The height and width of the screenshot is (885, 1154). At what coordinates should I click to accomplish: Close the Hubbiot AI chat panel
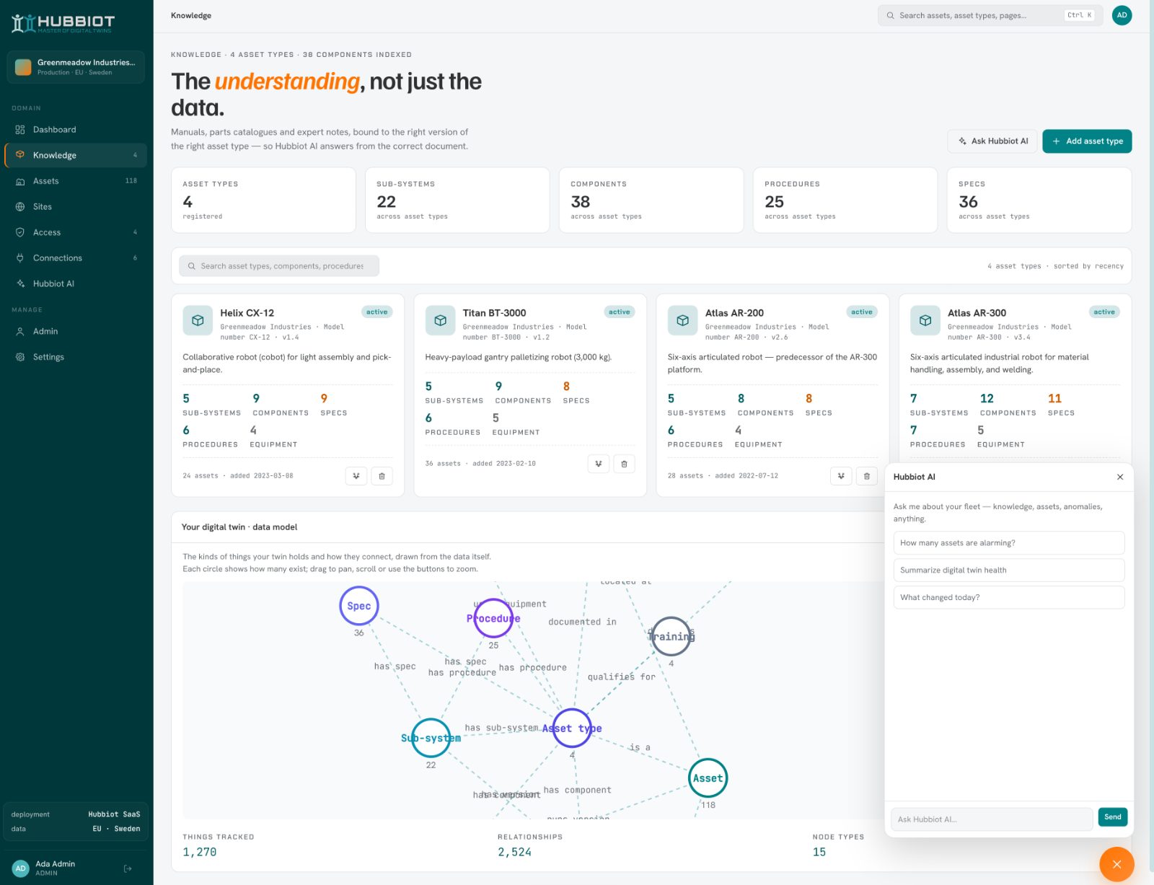click(1120, 477)
